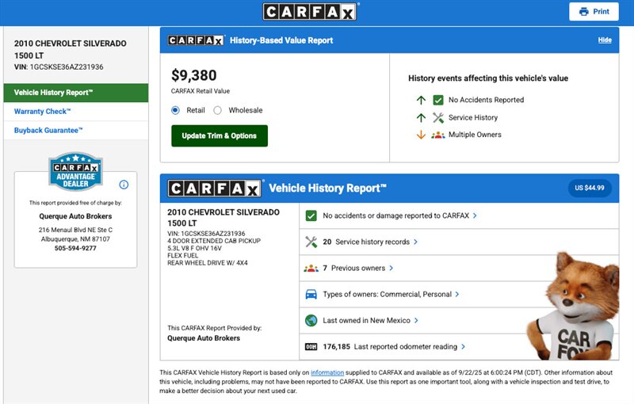The image size is (634, 404).
Task: Click Types of owners: Commercial, Personal text
Action: point(387,294)
